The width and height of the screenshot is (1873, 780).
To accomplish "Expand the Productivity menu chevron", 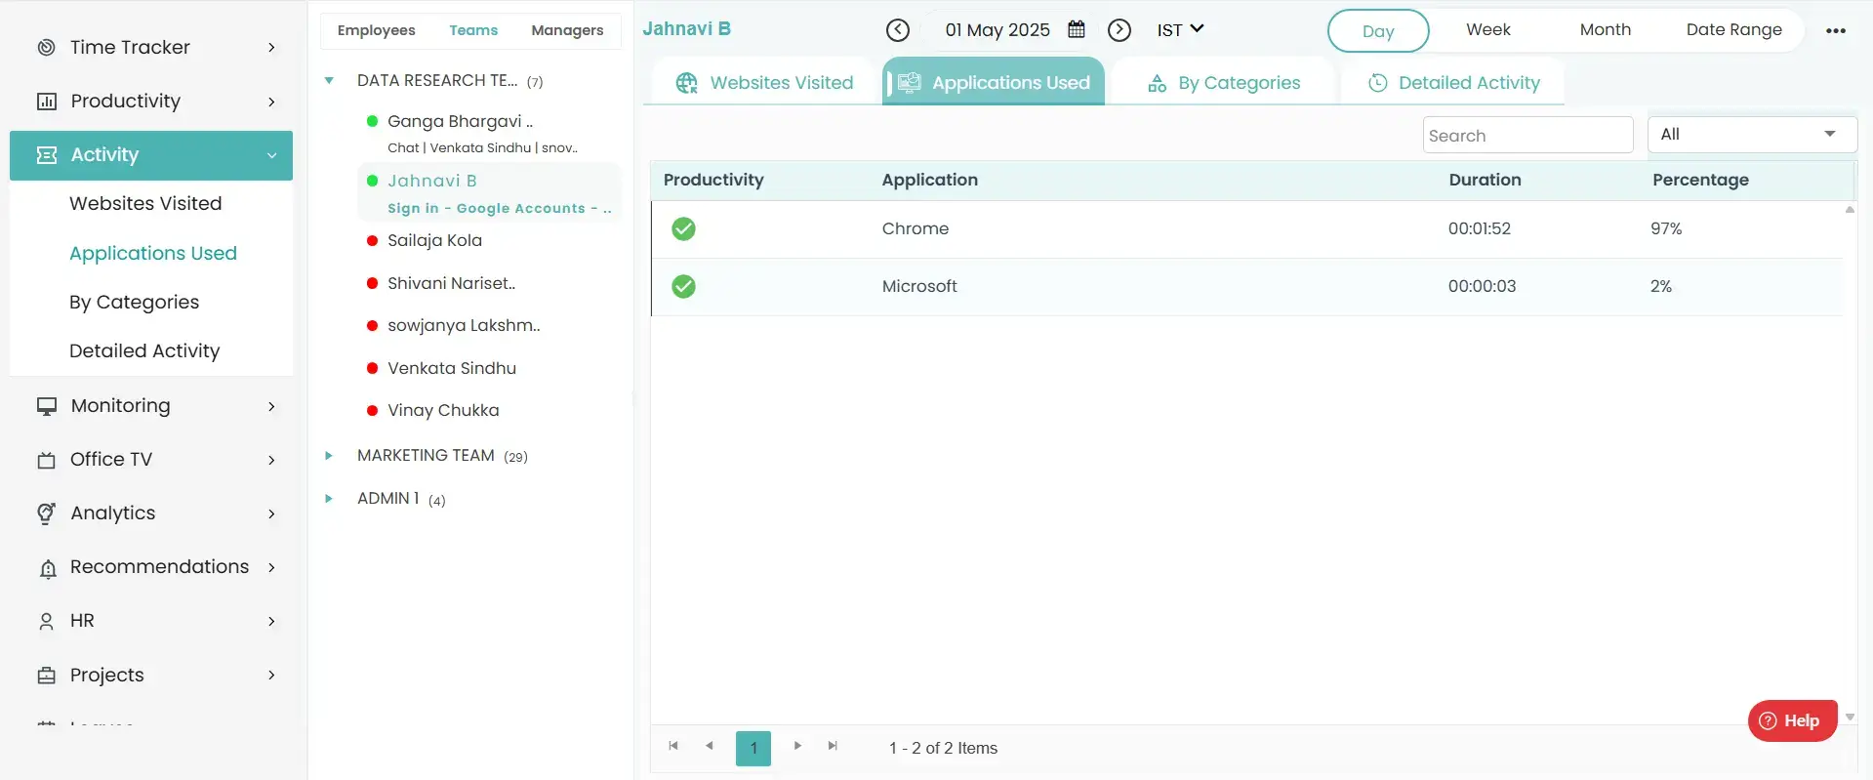I will tap(271, 102).
